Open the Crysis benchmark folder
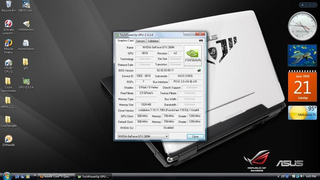 (x=8, y=82)
